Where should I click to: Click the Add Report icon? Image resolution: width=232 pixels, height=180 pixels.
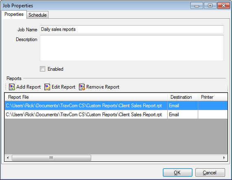click(12, 87)
